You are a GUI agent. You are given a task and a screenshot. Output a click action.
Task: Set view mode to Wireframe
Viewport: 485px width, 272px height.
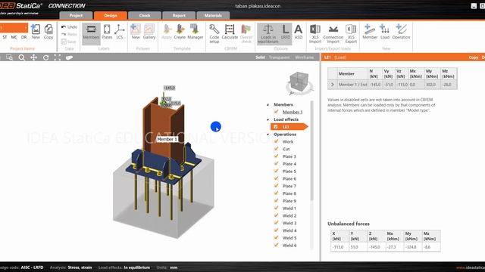[305, 57]
